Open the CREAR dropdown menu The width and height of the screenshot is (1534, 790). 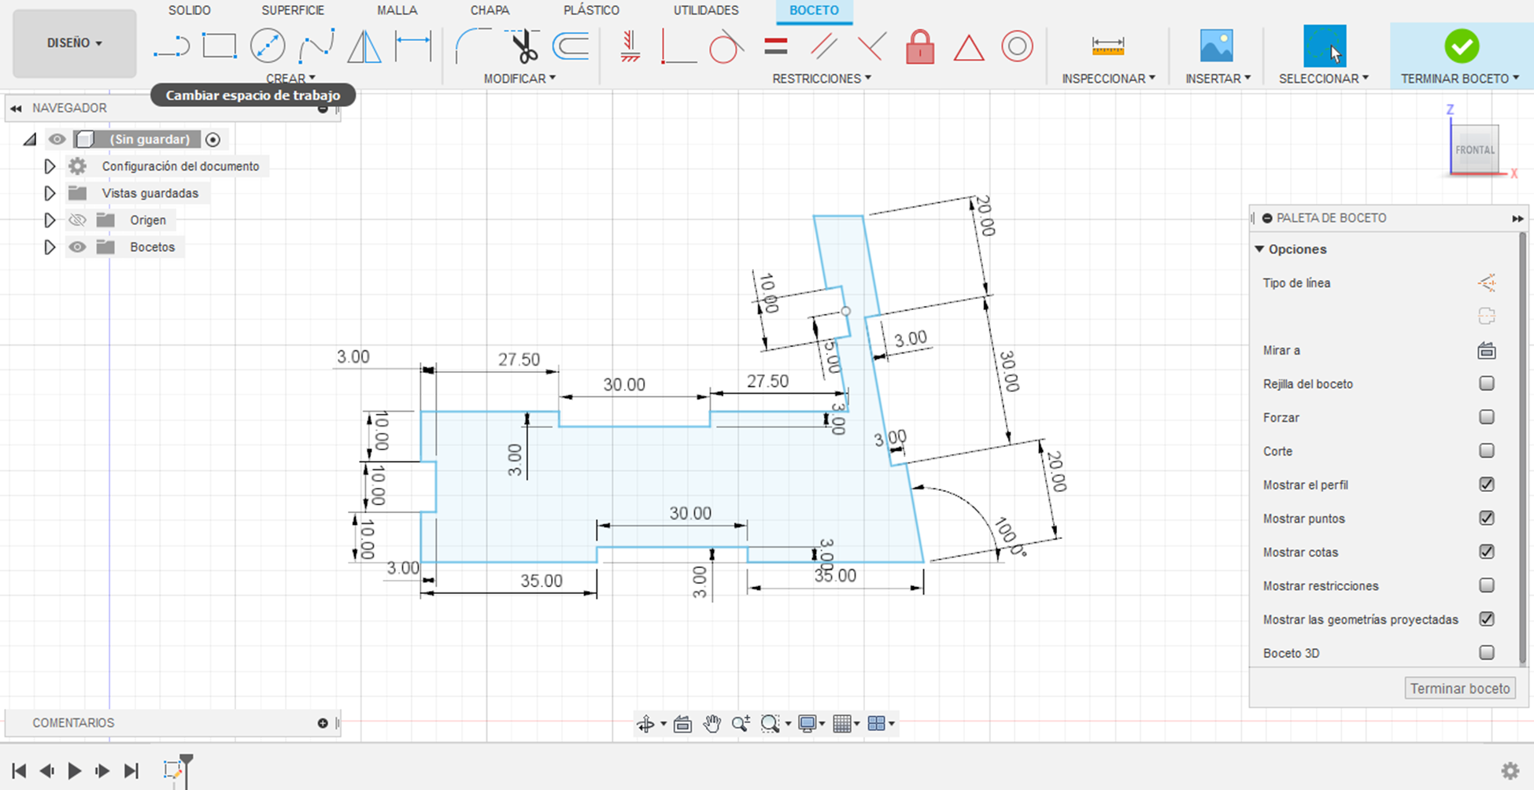(x=290, y=79)
